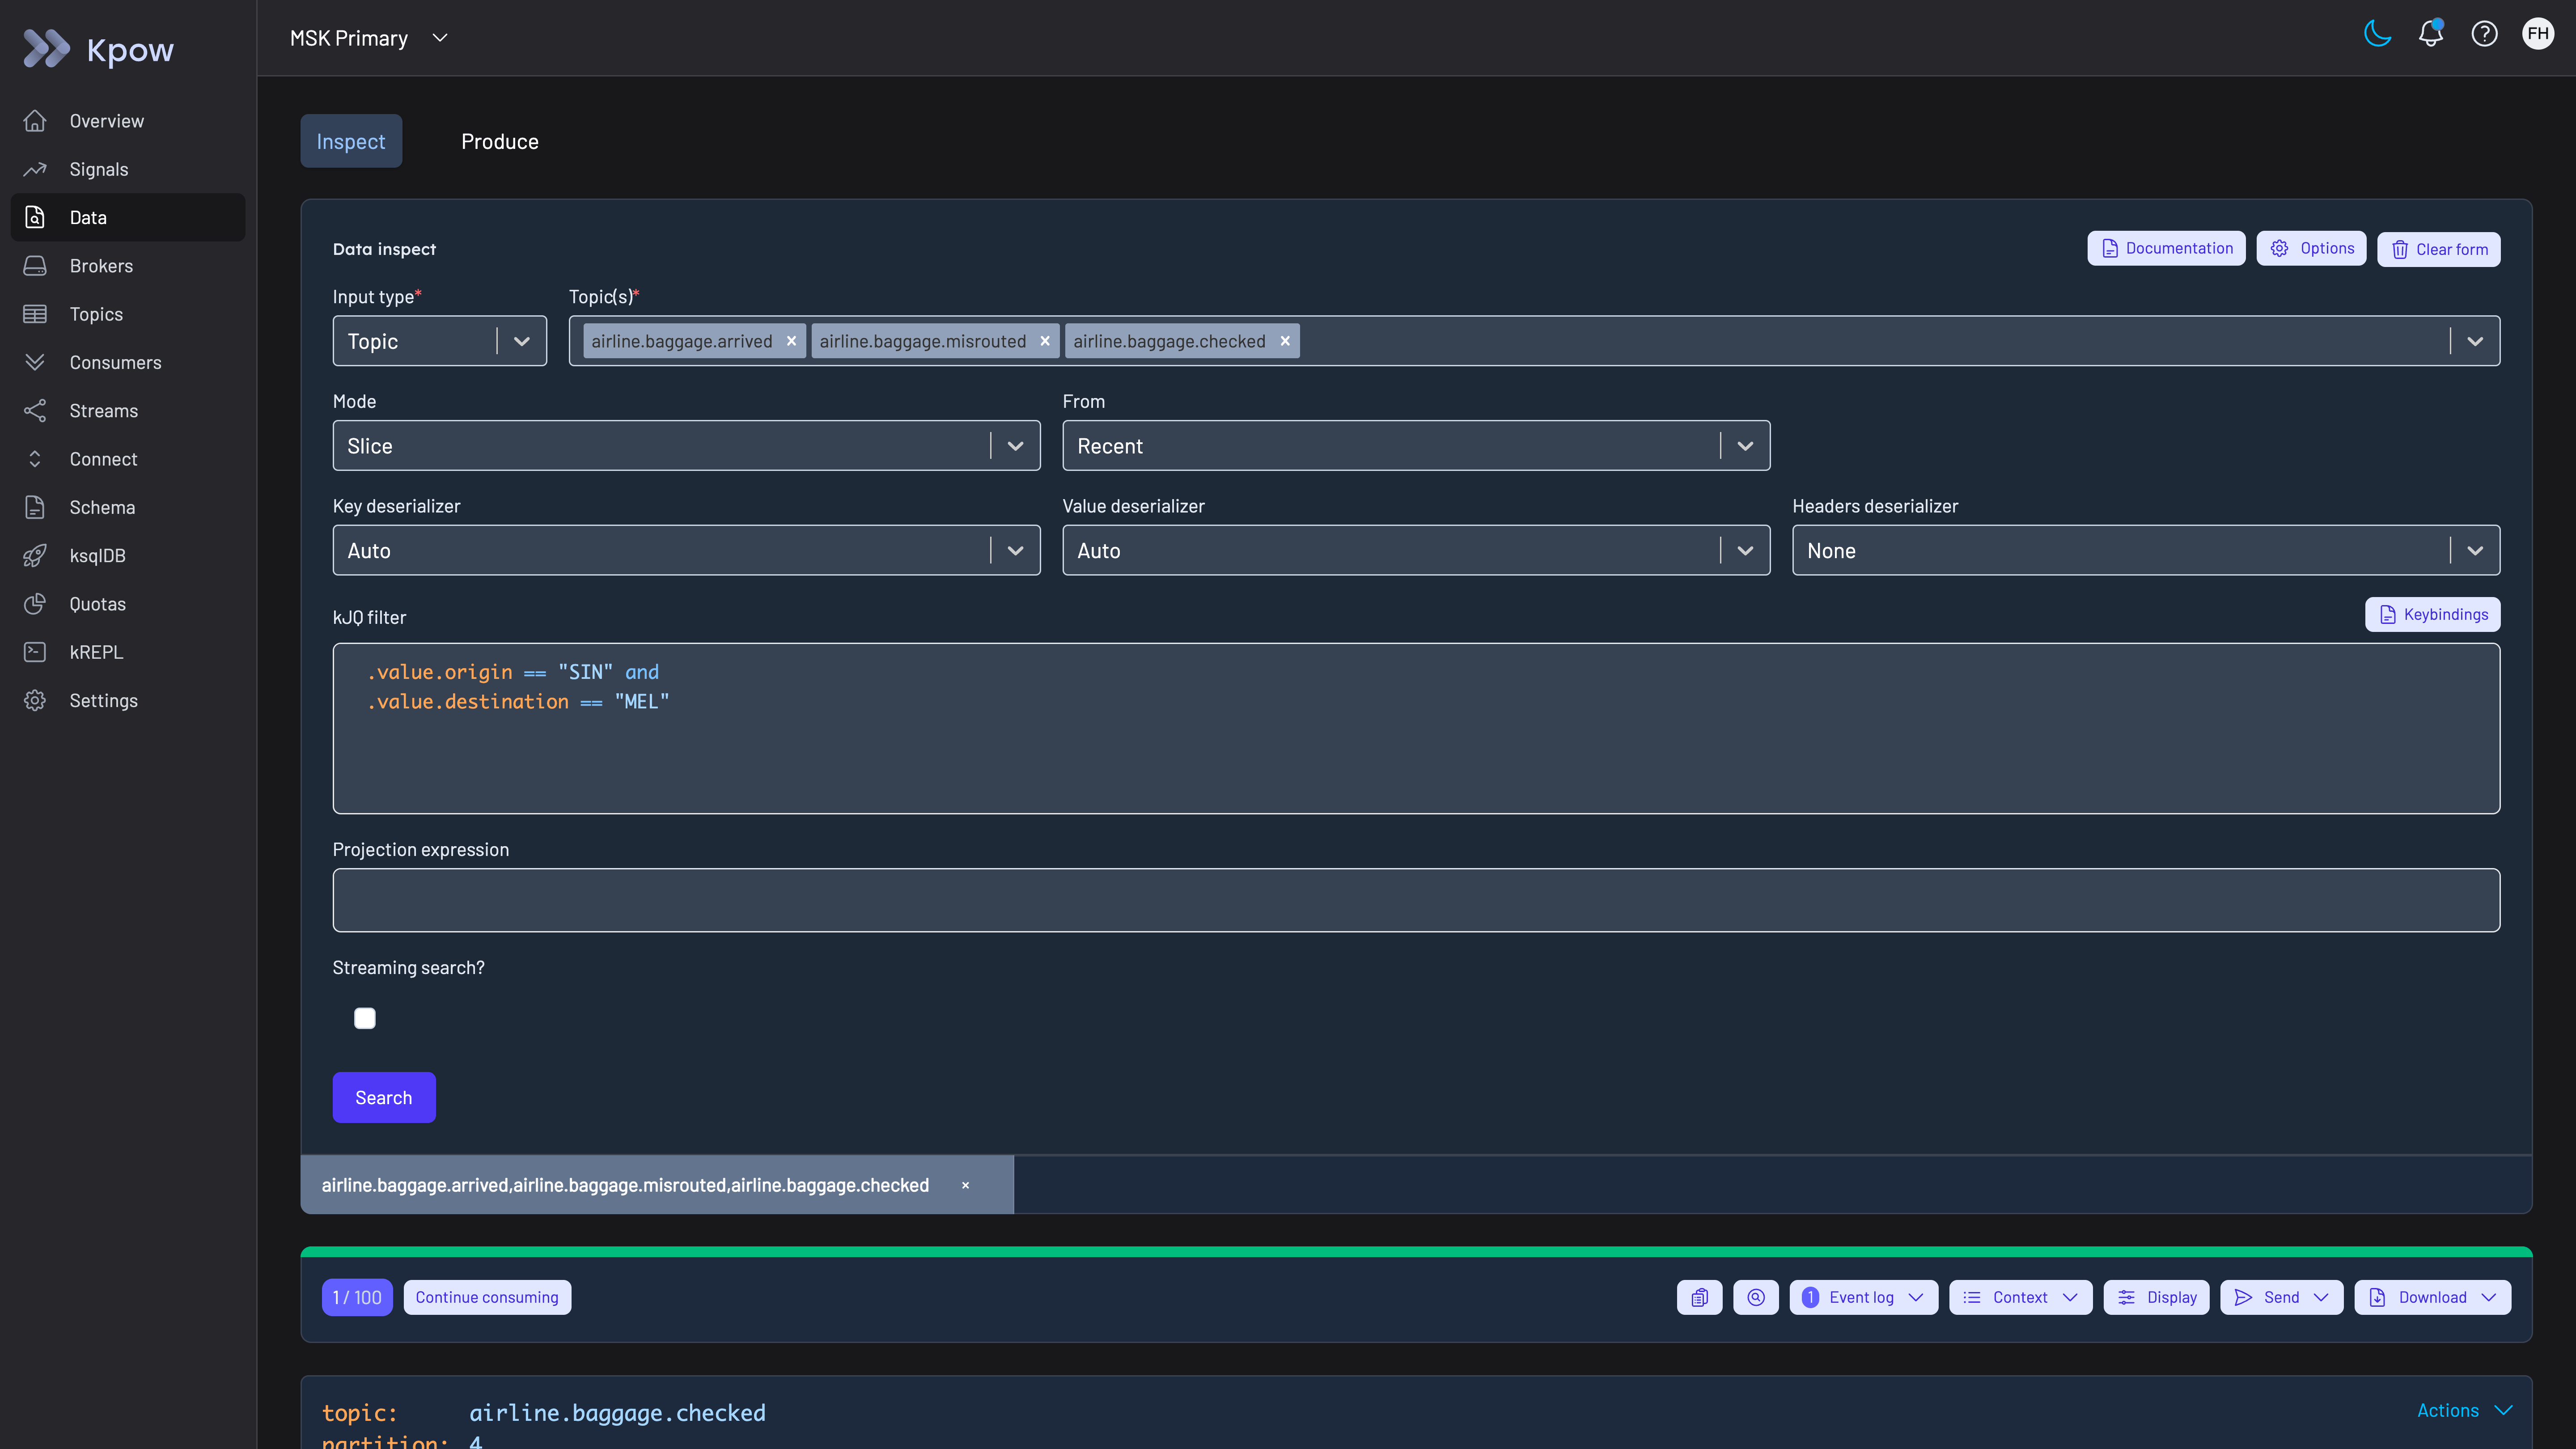
Task: Open Consumers in the sidebar
Action: 128,362
